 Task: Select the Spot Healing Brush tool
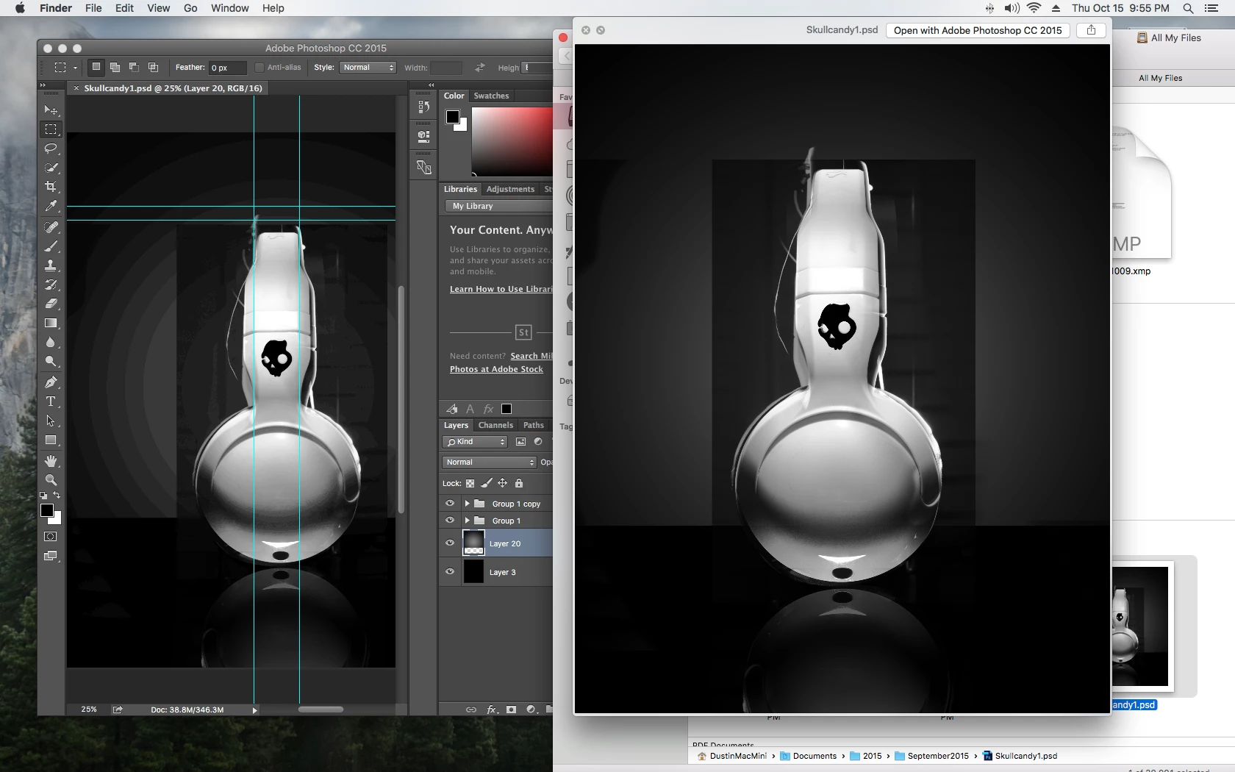tap(51, 227)
